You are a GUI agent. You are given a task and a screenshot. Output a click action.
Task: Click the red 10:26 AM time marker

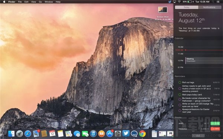pyautogui.click(x=180, y=50)
